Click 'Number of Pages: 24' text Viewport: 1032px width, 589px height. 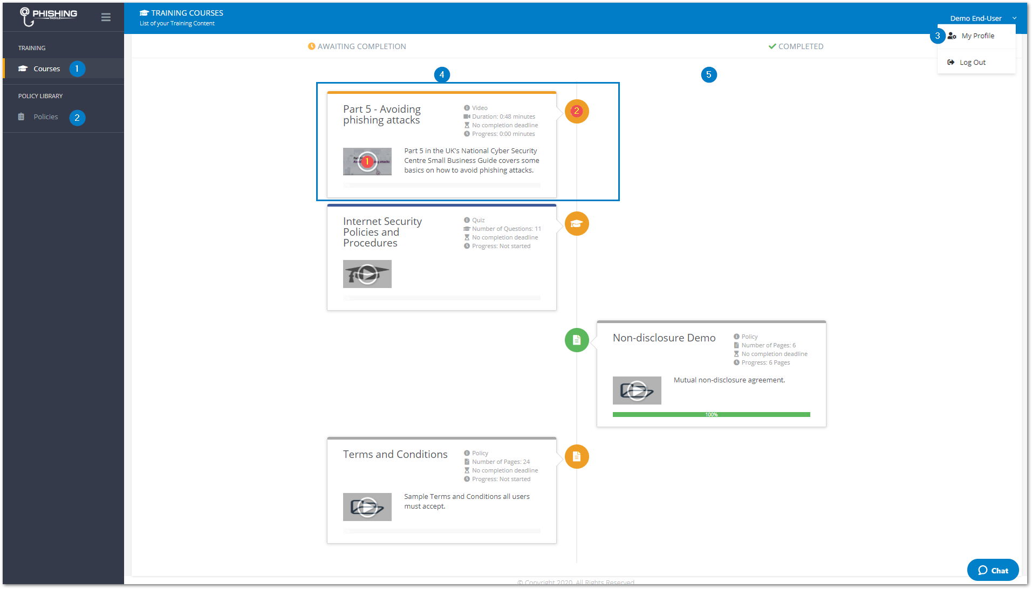501,462
